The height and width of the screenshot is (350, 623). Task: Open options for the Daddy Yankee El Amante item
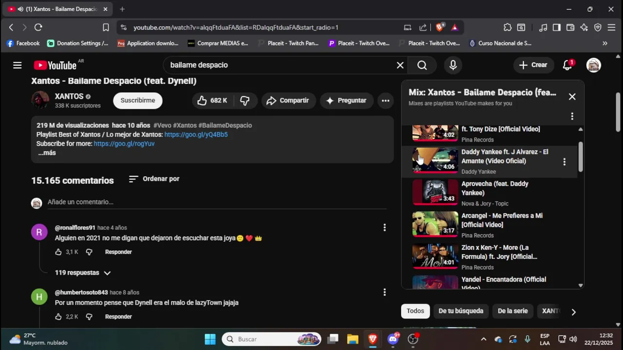pyautogui.click(x=564, y=162)
